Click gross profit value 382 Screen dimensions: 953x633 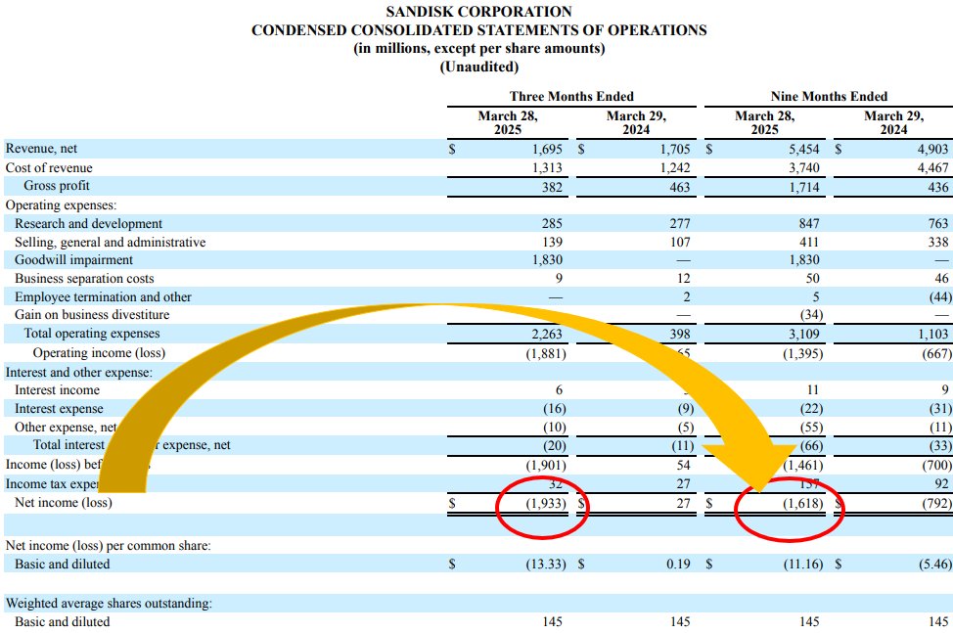(552, 187)
